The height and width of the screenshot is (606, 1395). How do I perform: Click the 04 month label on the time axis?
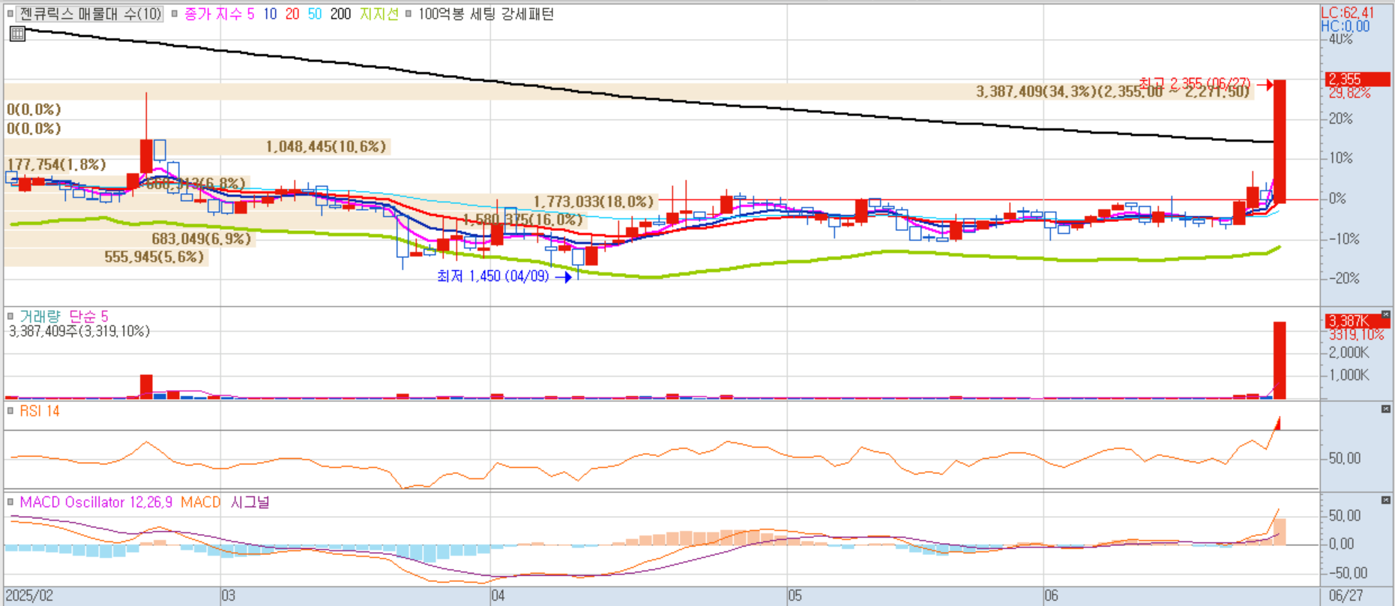tap(498, 595)
